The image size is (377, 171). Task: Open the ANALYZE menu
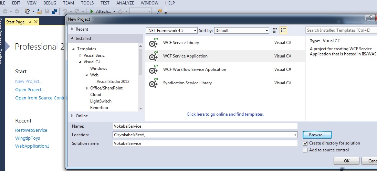click(x=125, y=3)
